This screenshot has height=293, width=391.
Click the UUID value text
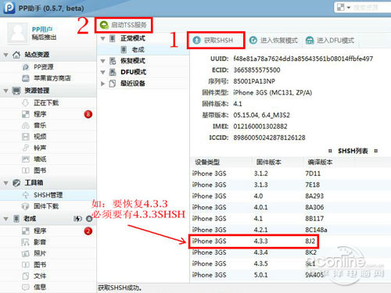[x=303, y=59]
